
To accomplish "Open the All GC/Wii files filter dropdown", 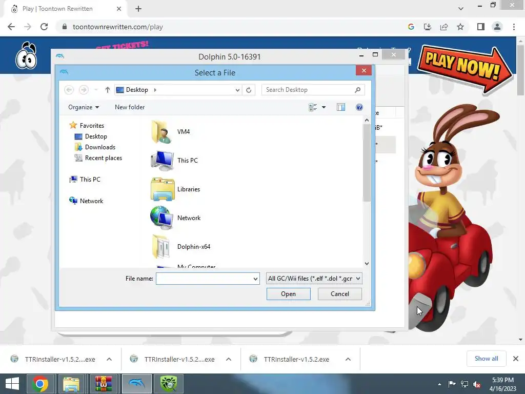I will [314, 279].
